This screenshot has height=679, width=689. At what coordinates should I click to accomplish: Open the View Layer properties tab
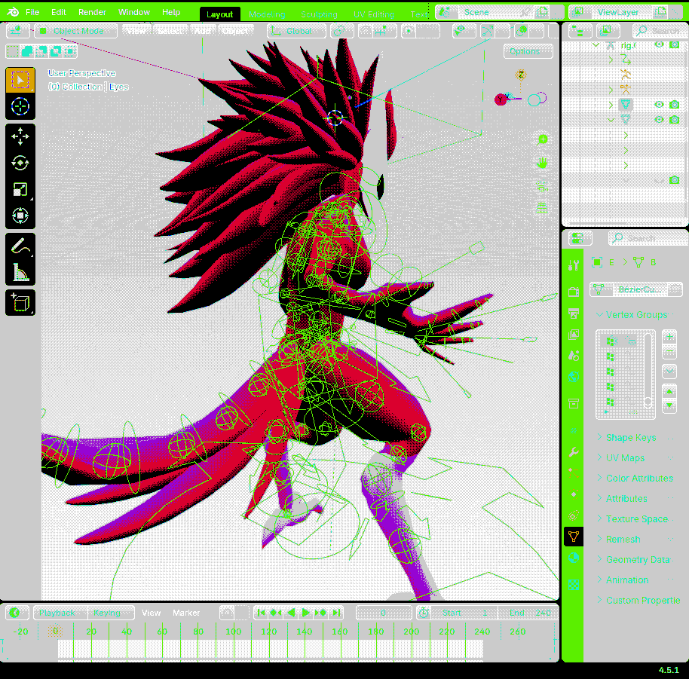[574, 335]
